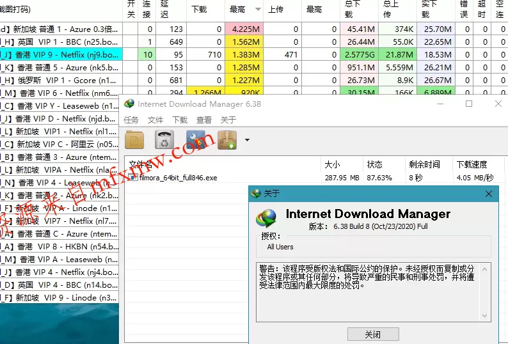Click the IDM logo in main window title bar
Screen dimensions: 508x344
[129, 104]
